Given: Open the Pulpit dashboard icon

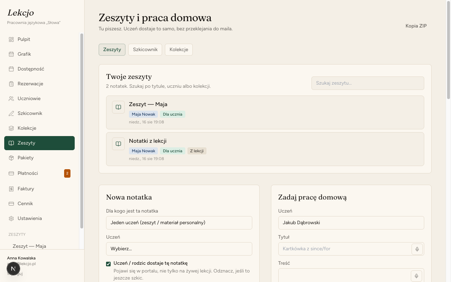Looking at the screenshot, I should point(11,39).
